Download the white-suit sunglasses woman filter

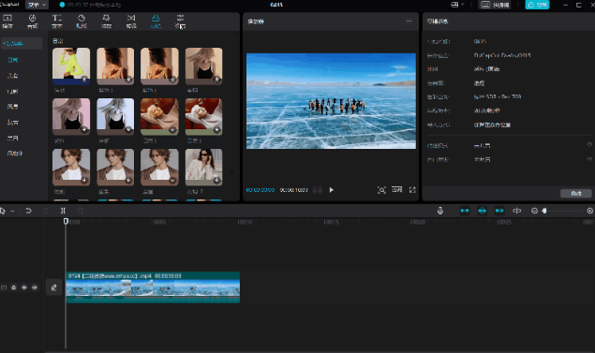[x=216, y=180]
